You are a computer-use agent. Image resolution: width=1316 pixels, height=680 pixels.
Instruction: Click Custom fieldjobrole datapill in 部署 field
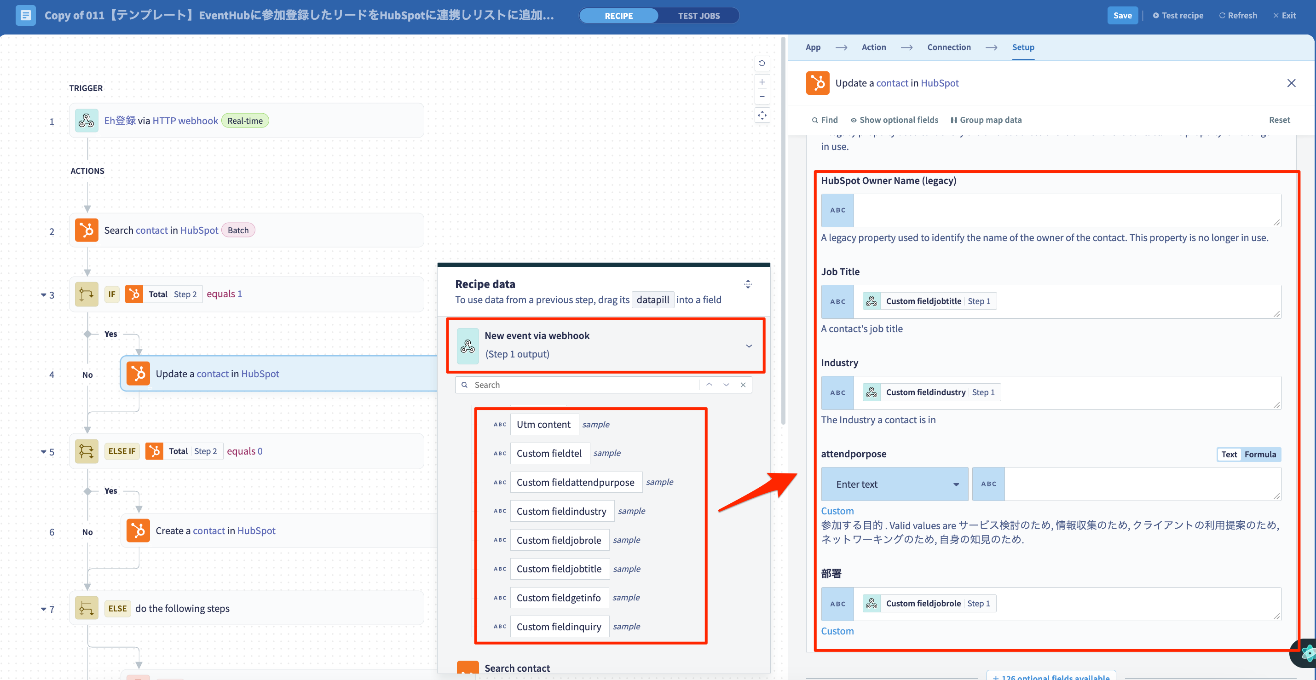tap(929, 603)
